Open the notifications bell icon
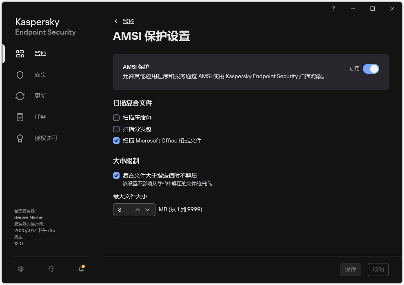Screen dimensions: 404x285 click(x=81, y=269)
